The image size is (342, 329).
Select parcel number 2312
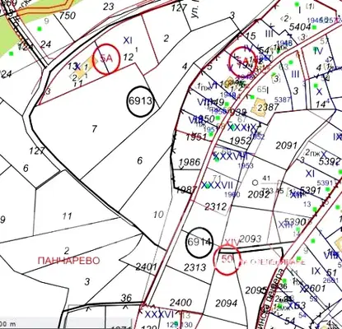216,206
